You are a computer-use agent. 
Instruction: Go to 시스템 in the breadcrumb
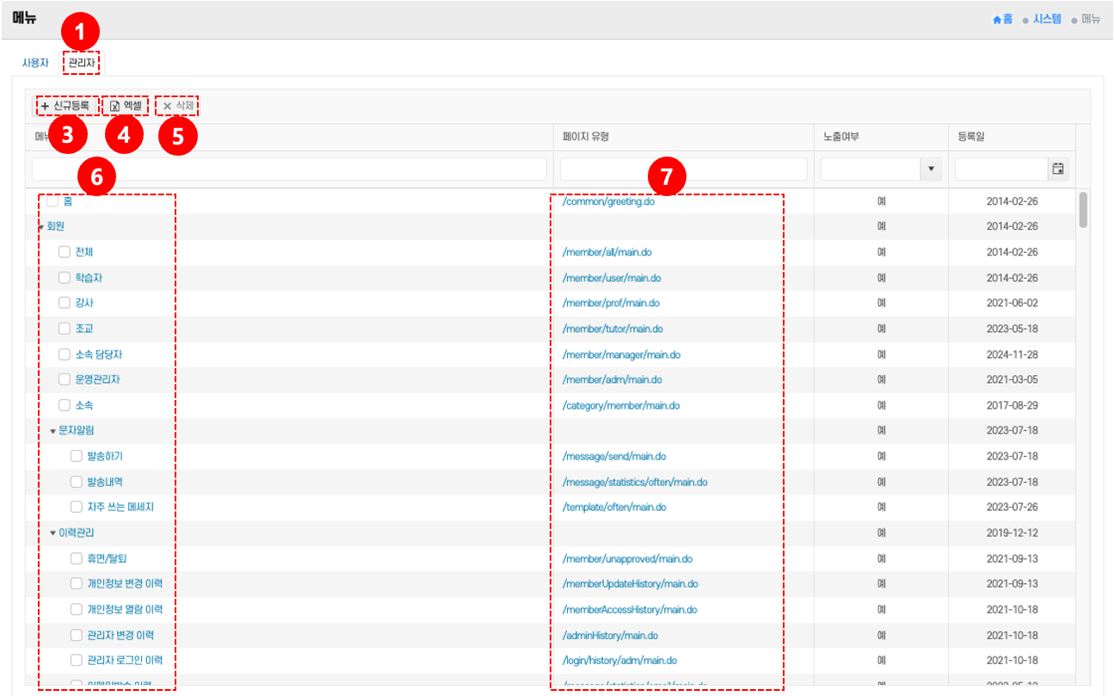[1047, 19]
